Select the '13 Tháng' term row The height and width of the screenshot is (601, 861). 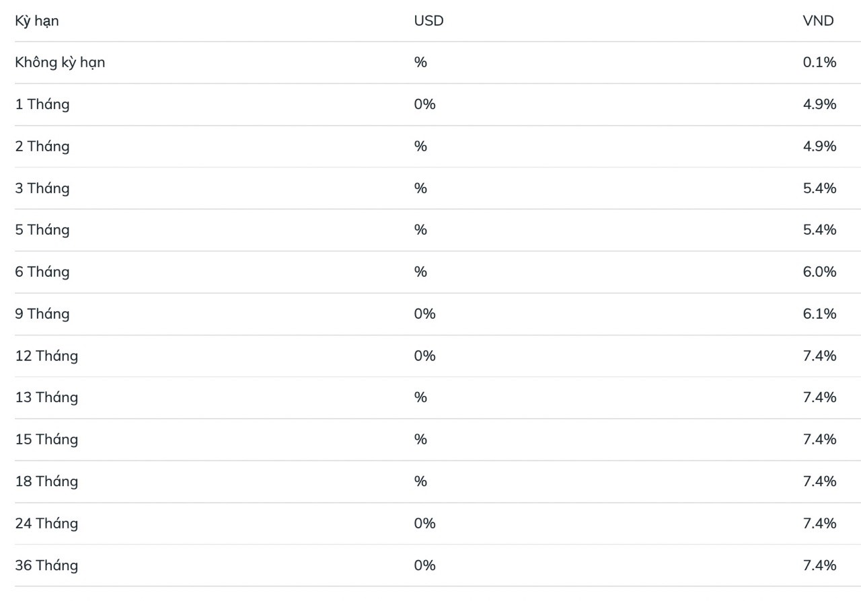46,397
